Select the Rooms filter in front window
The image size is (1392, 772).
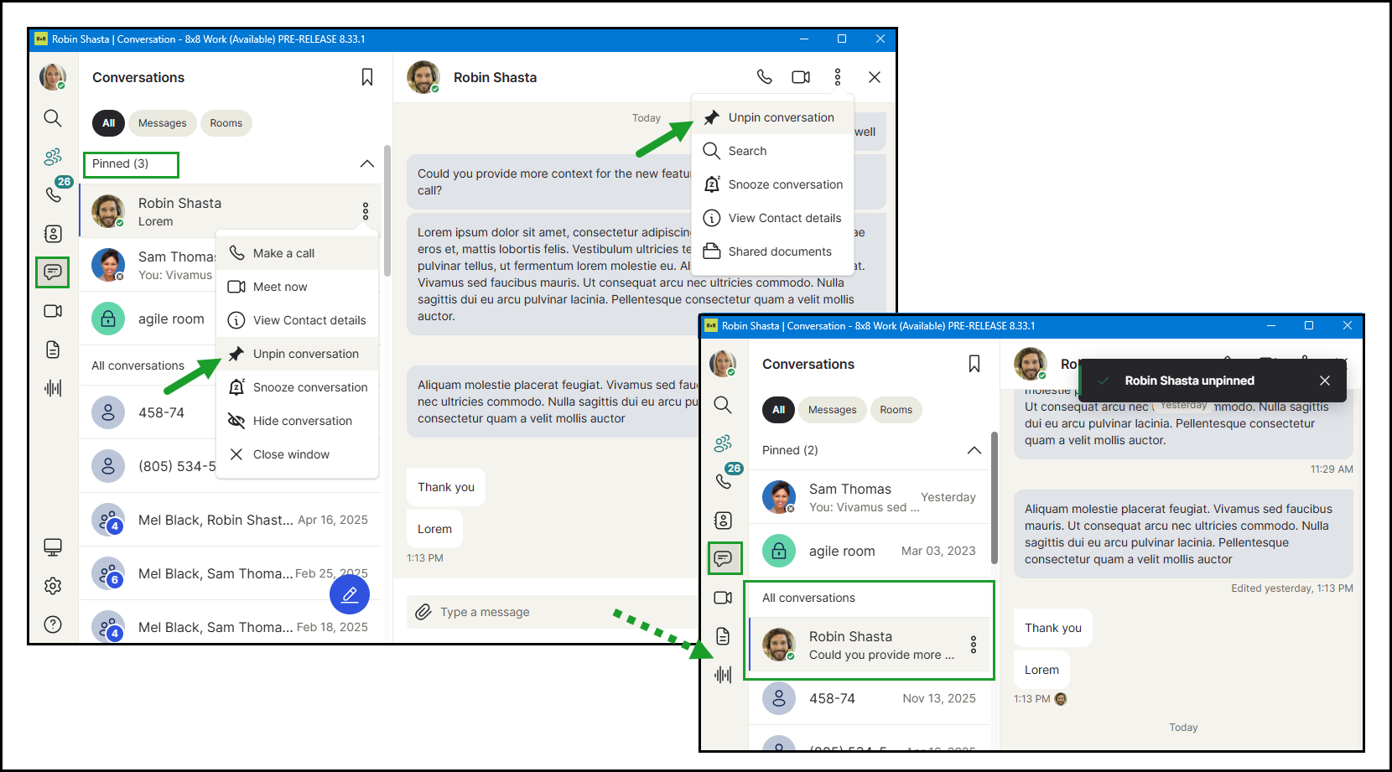tap(896, 410)
